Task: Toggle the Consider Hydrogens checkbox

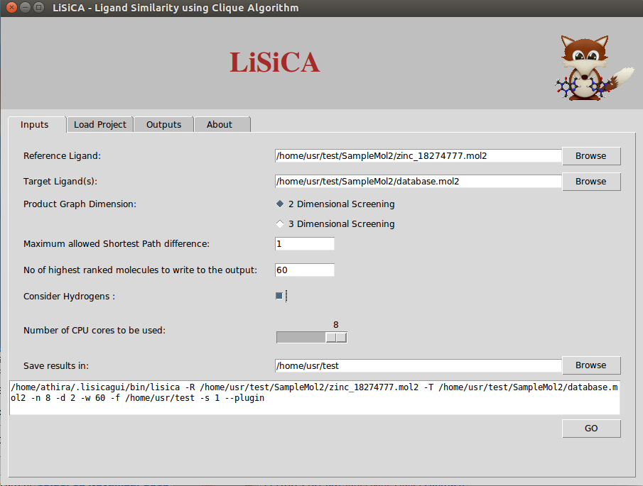Action: coord(279,296)
